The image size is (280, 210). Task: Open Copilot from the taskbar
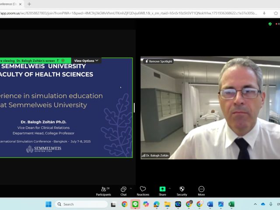tap(146, 204)
